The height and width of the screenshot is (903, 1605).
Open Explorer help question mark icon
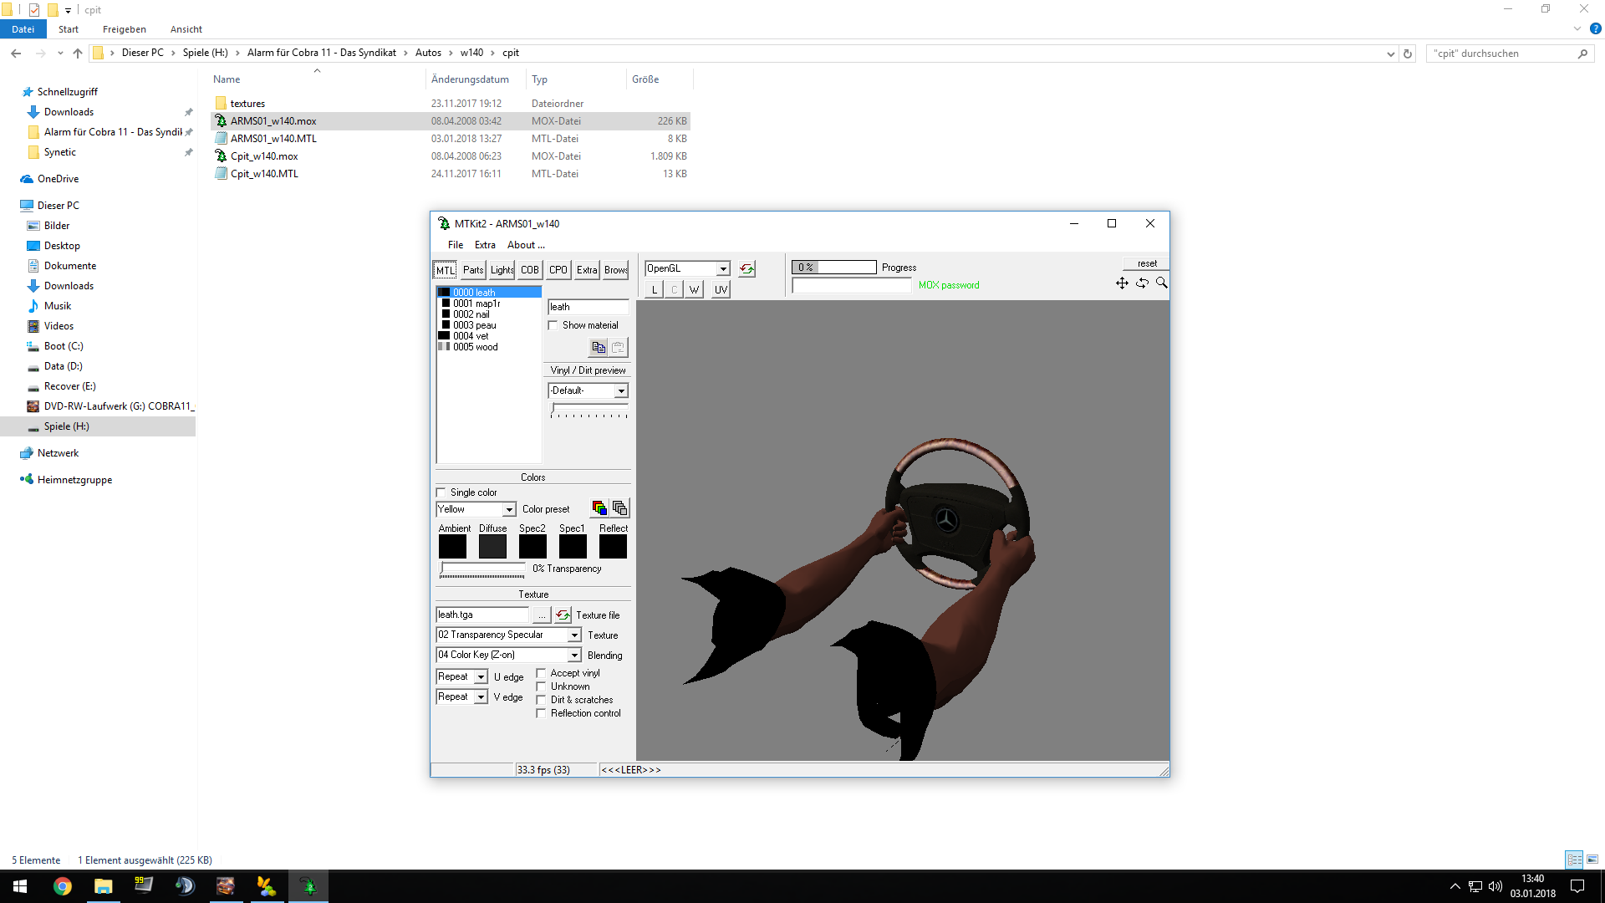tap(1596, 29)
